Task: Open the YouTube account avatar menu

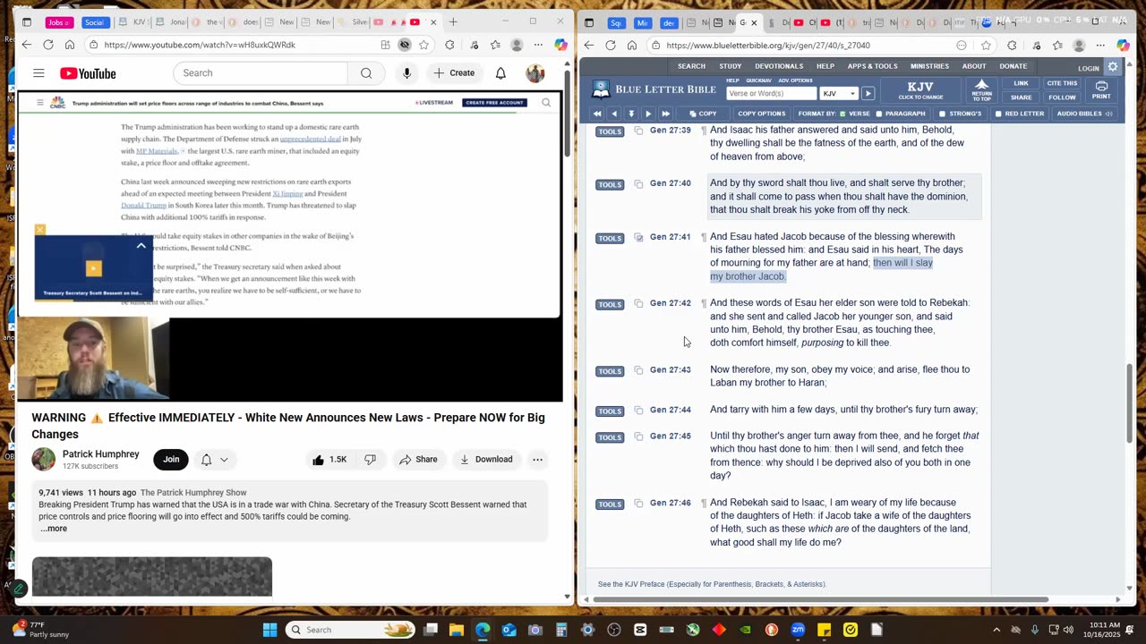Action: click(535, 73)
